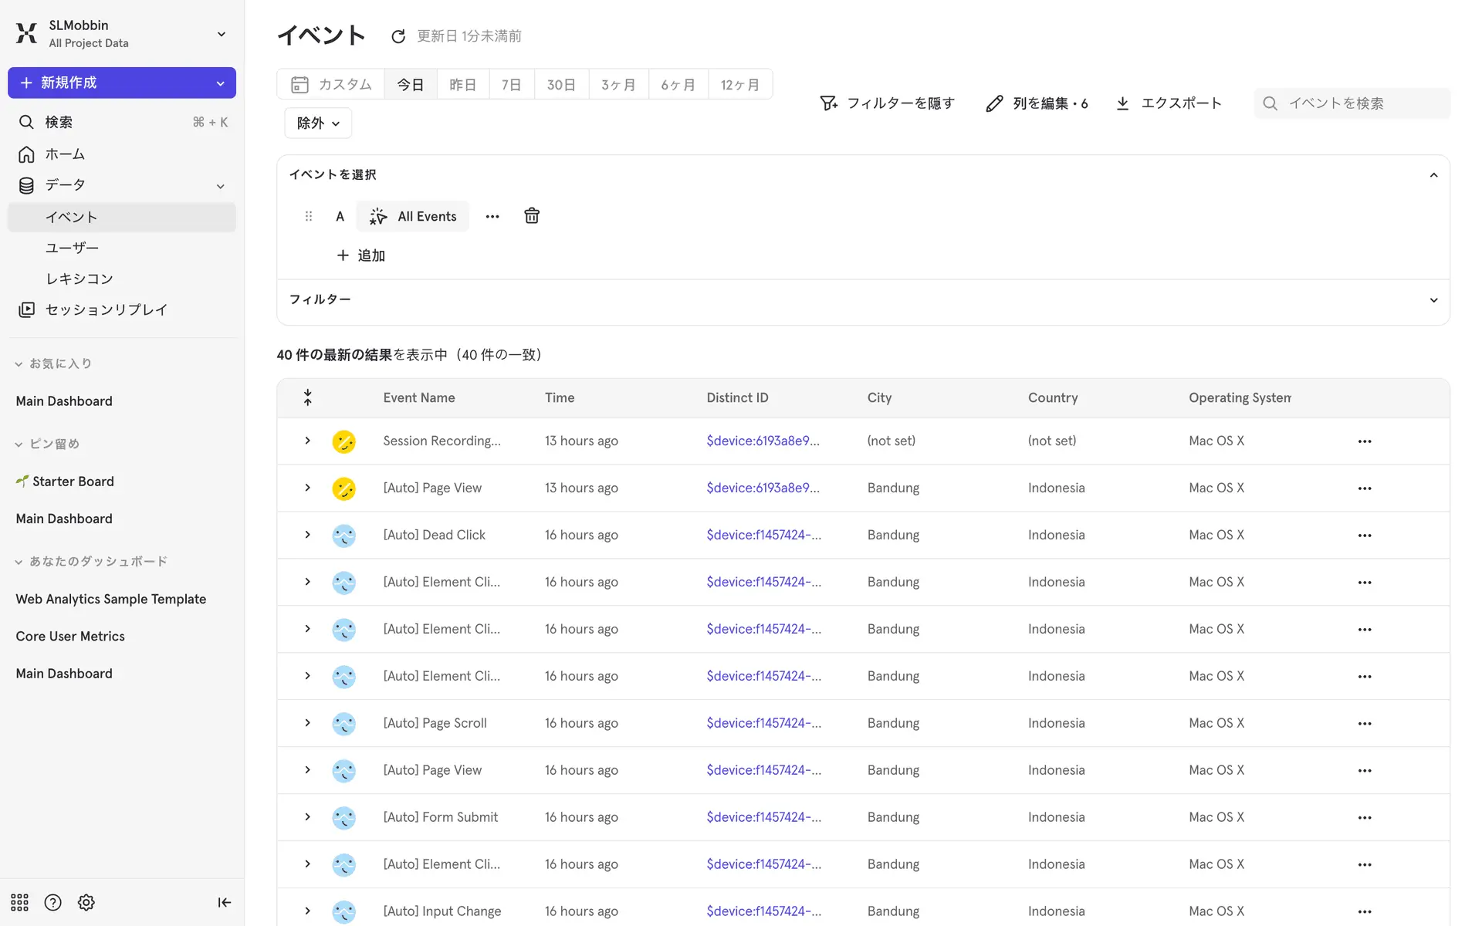This screenshot has height=926, width=1482.
Task: Collapse the イベントを選択 section
Action: [x=1433, y=175]
